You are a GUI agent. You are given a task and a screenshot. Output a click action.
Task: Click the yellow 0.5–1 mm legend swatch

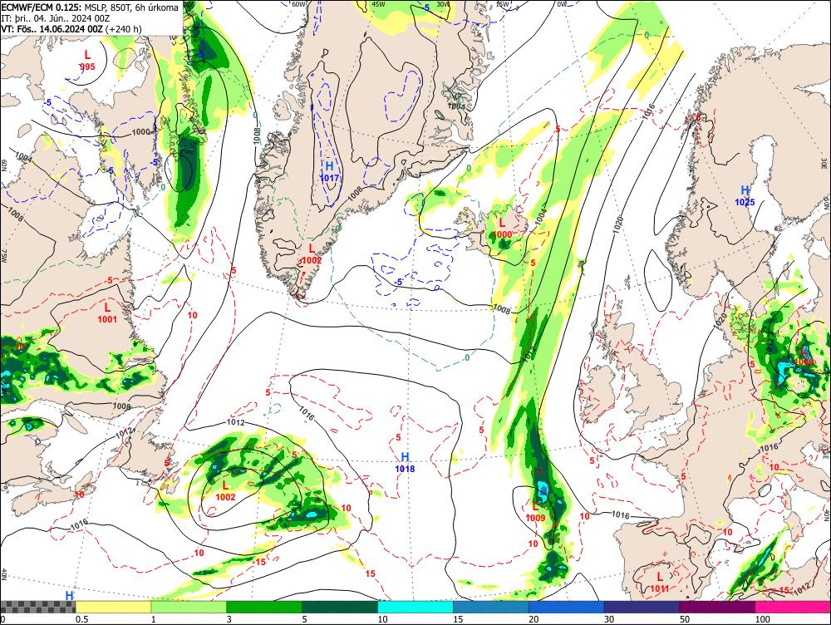113,607
